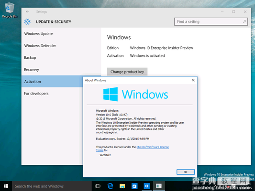Viewport: 255px width, 191px height.
Task: Focus the Find a setting search box
Action: [211, 21]
